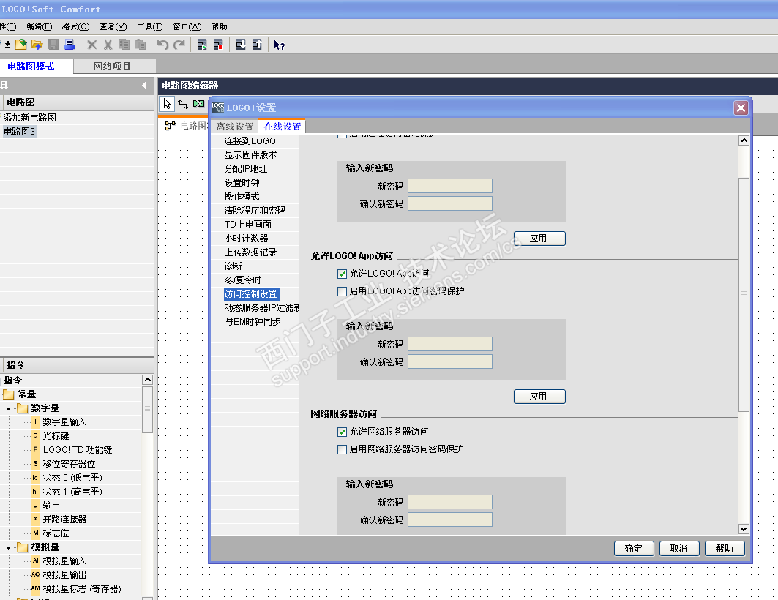Toggle 允许网络服务器访问 checkbox
The width and height of the screenshot is (778, 600).
[342, 432]
